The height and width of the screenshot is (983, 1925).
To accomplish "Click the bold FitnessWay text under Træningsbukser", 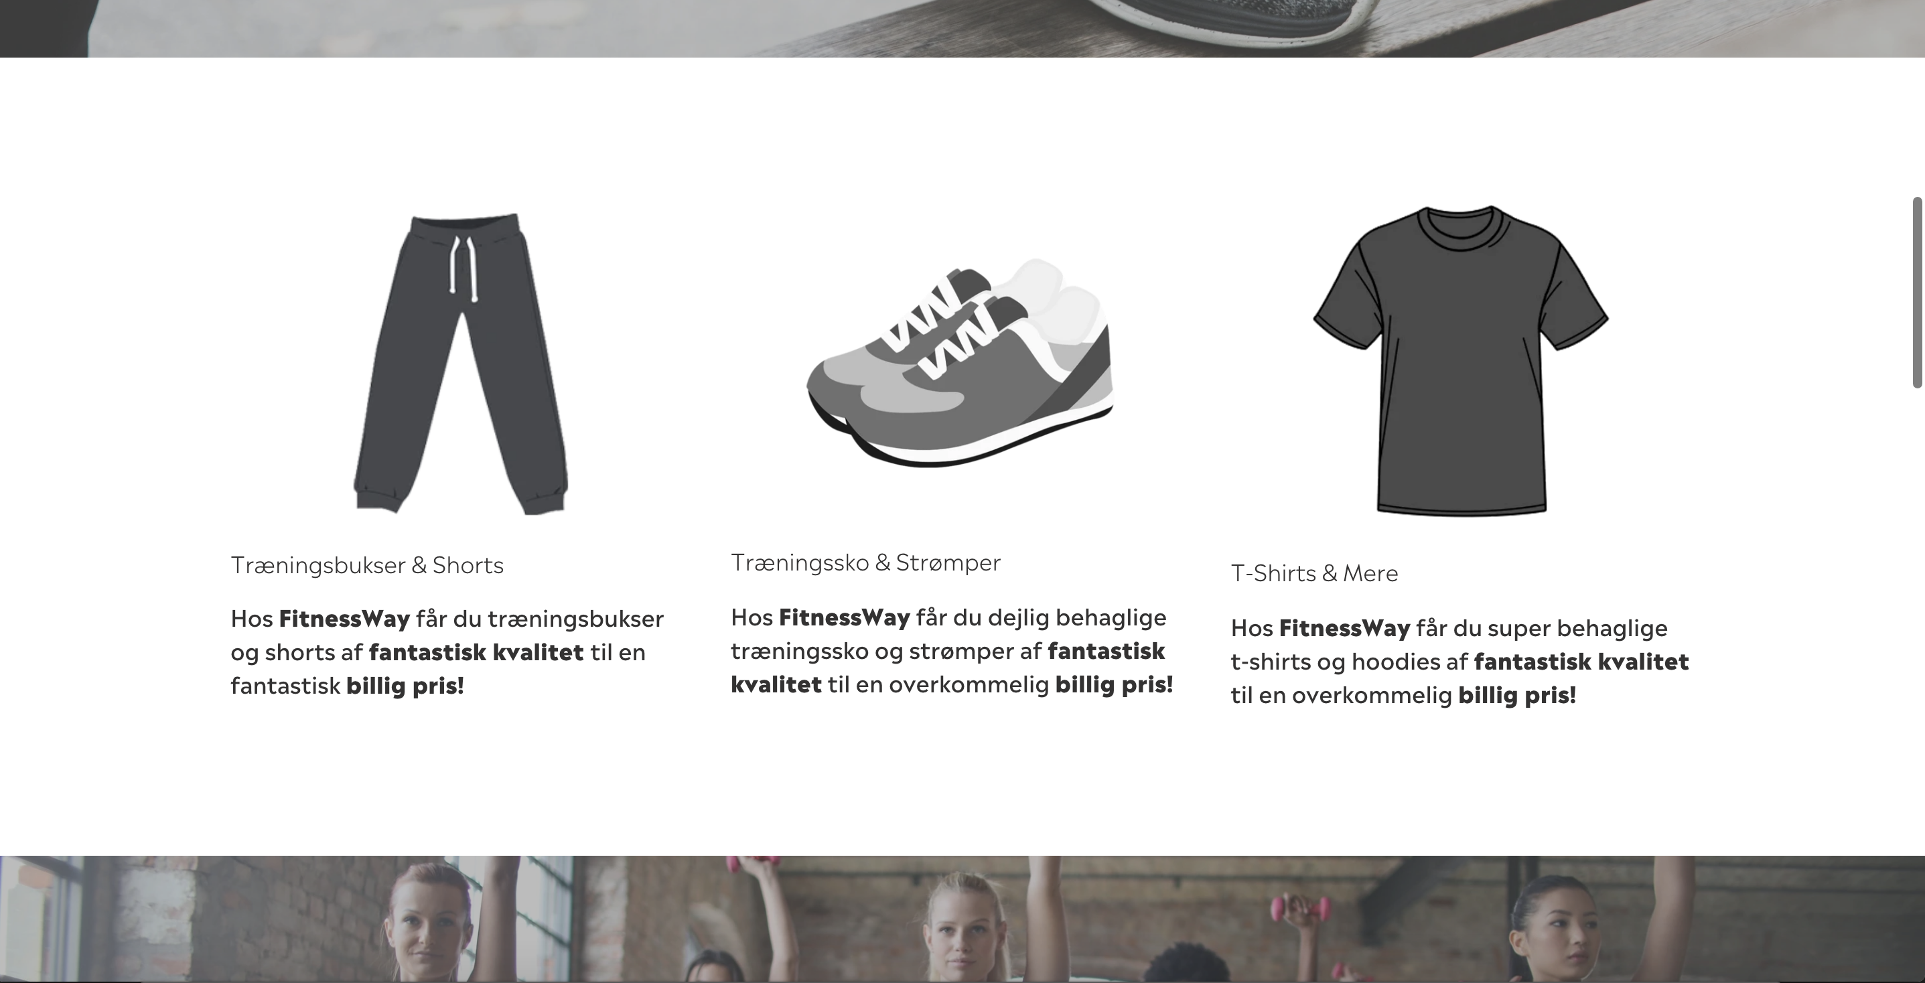I will point(344,619).
